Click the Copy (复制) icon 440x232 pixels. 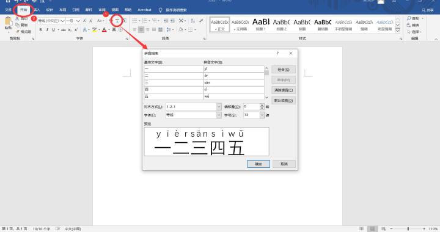click(17, 25)
